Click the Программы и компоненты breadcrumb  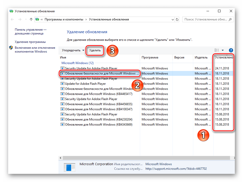[64, 19]
